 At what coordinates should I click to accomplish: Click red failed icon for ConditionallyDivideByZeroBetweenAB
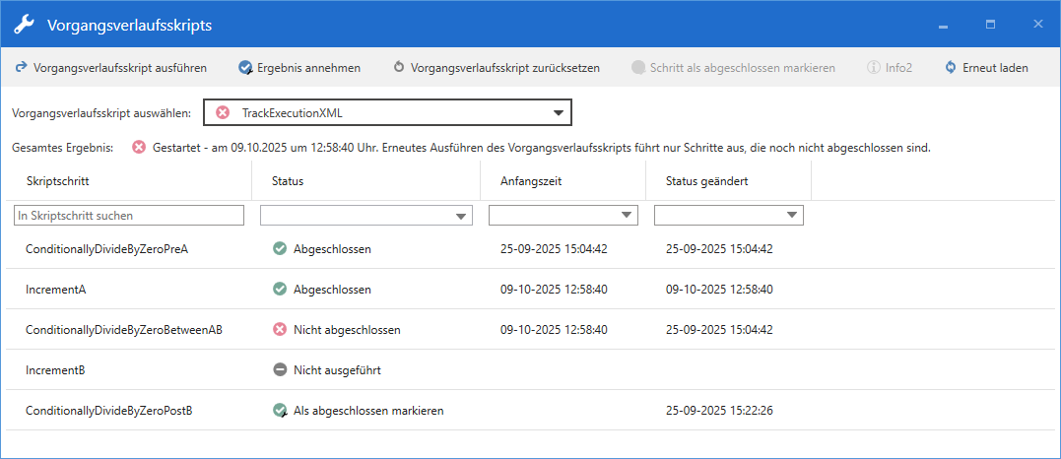[280, 330]
